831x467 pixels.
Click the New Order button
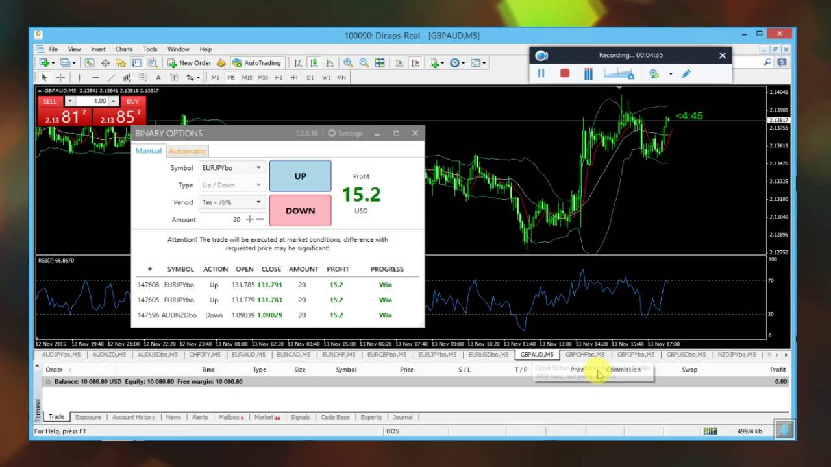click(189, 63)
